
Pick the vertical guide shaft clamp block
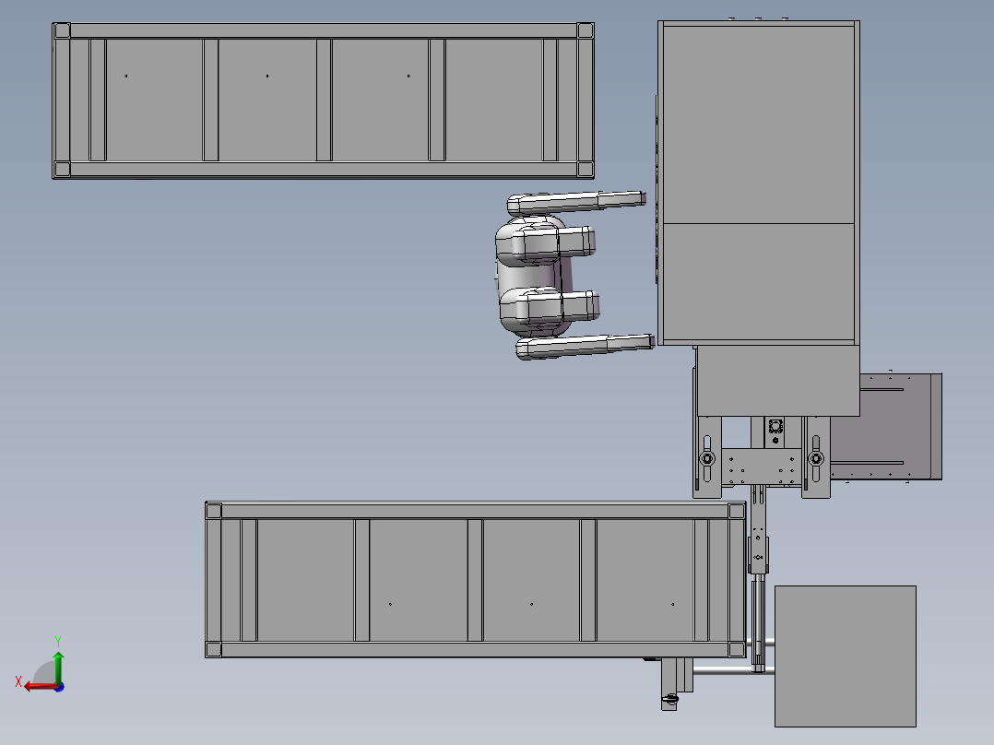tap(758, 555)
